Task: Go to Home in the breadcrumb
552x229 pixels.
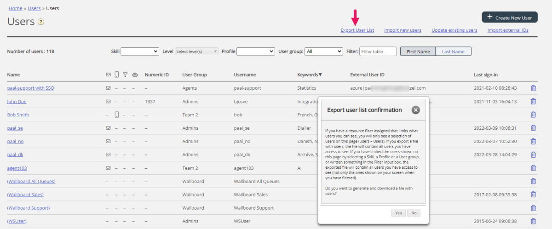Action: coord(16,8)
